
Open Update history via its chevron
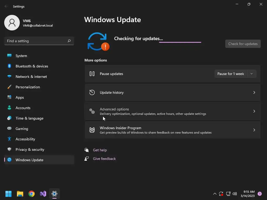click(x=254, y=92)
